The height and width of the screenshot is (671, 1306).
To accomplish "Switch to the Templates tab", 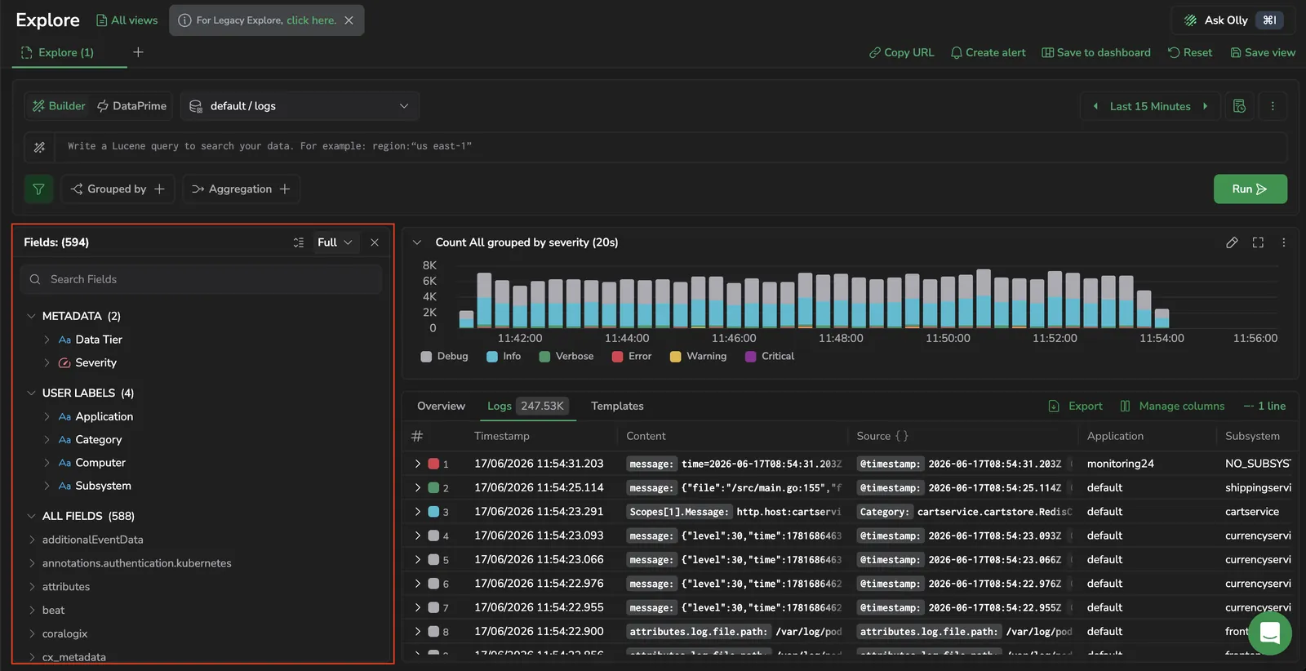I will pos(617,406).
